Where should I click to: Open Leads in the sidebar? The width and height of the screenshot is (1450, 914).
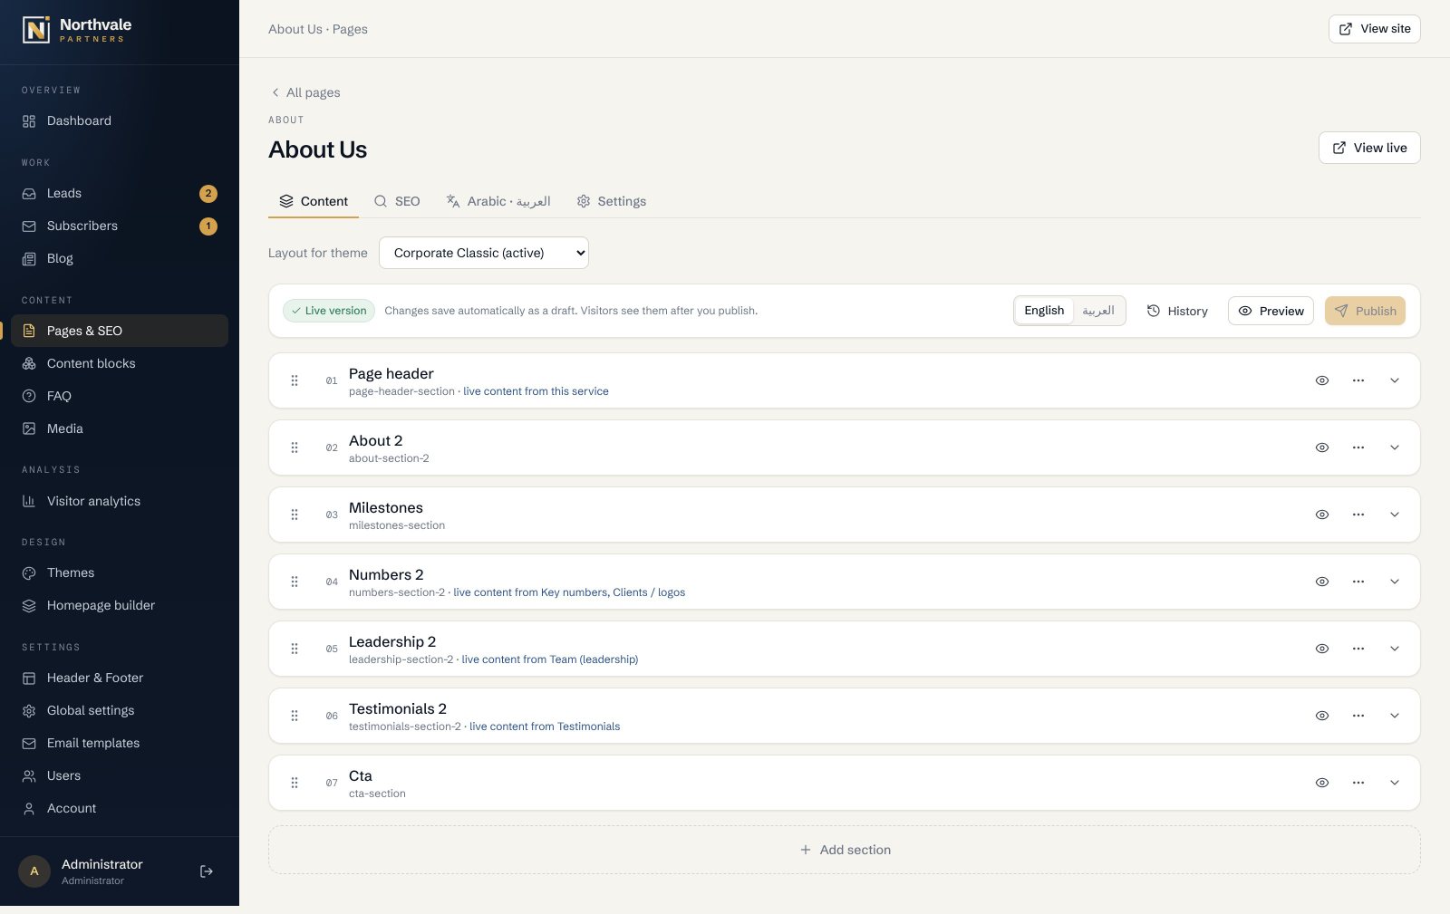[x=120, y=193]
